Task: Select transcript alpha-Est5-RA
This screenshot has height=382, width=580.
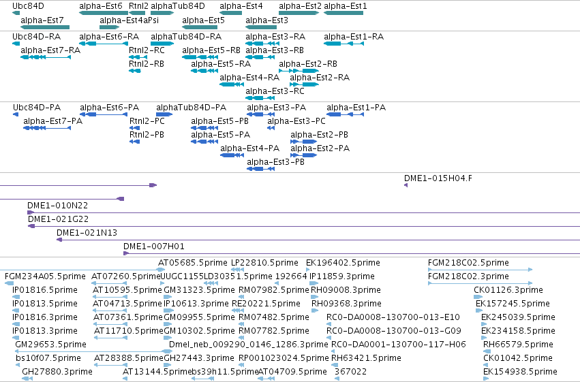Action: pyautogui.click(x=204, y=71)
